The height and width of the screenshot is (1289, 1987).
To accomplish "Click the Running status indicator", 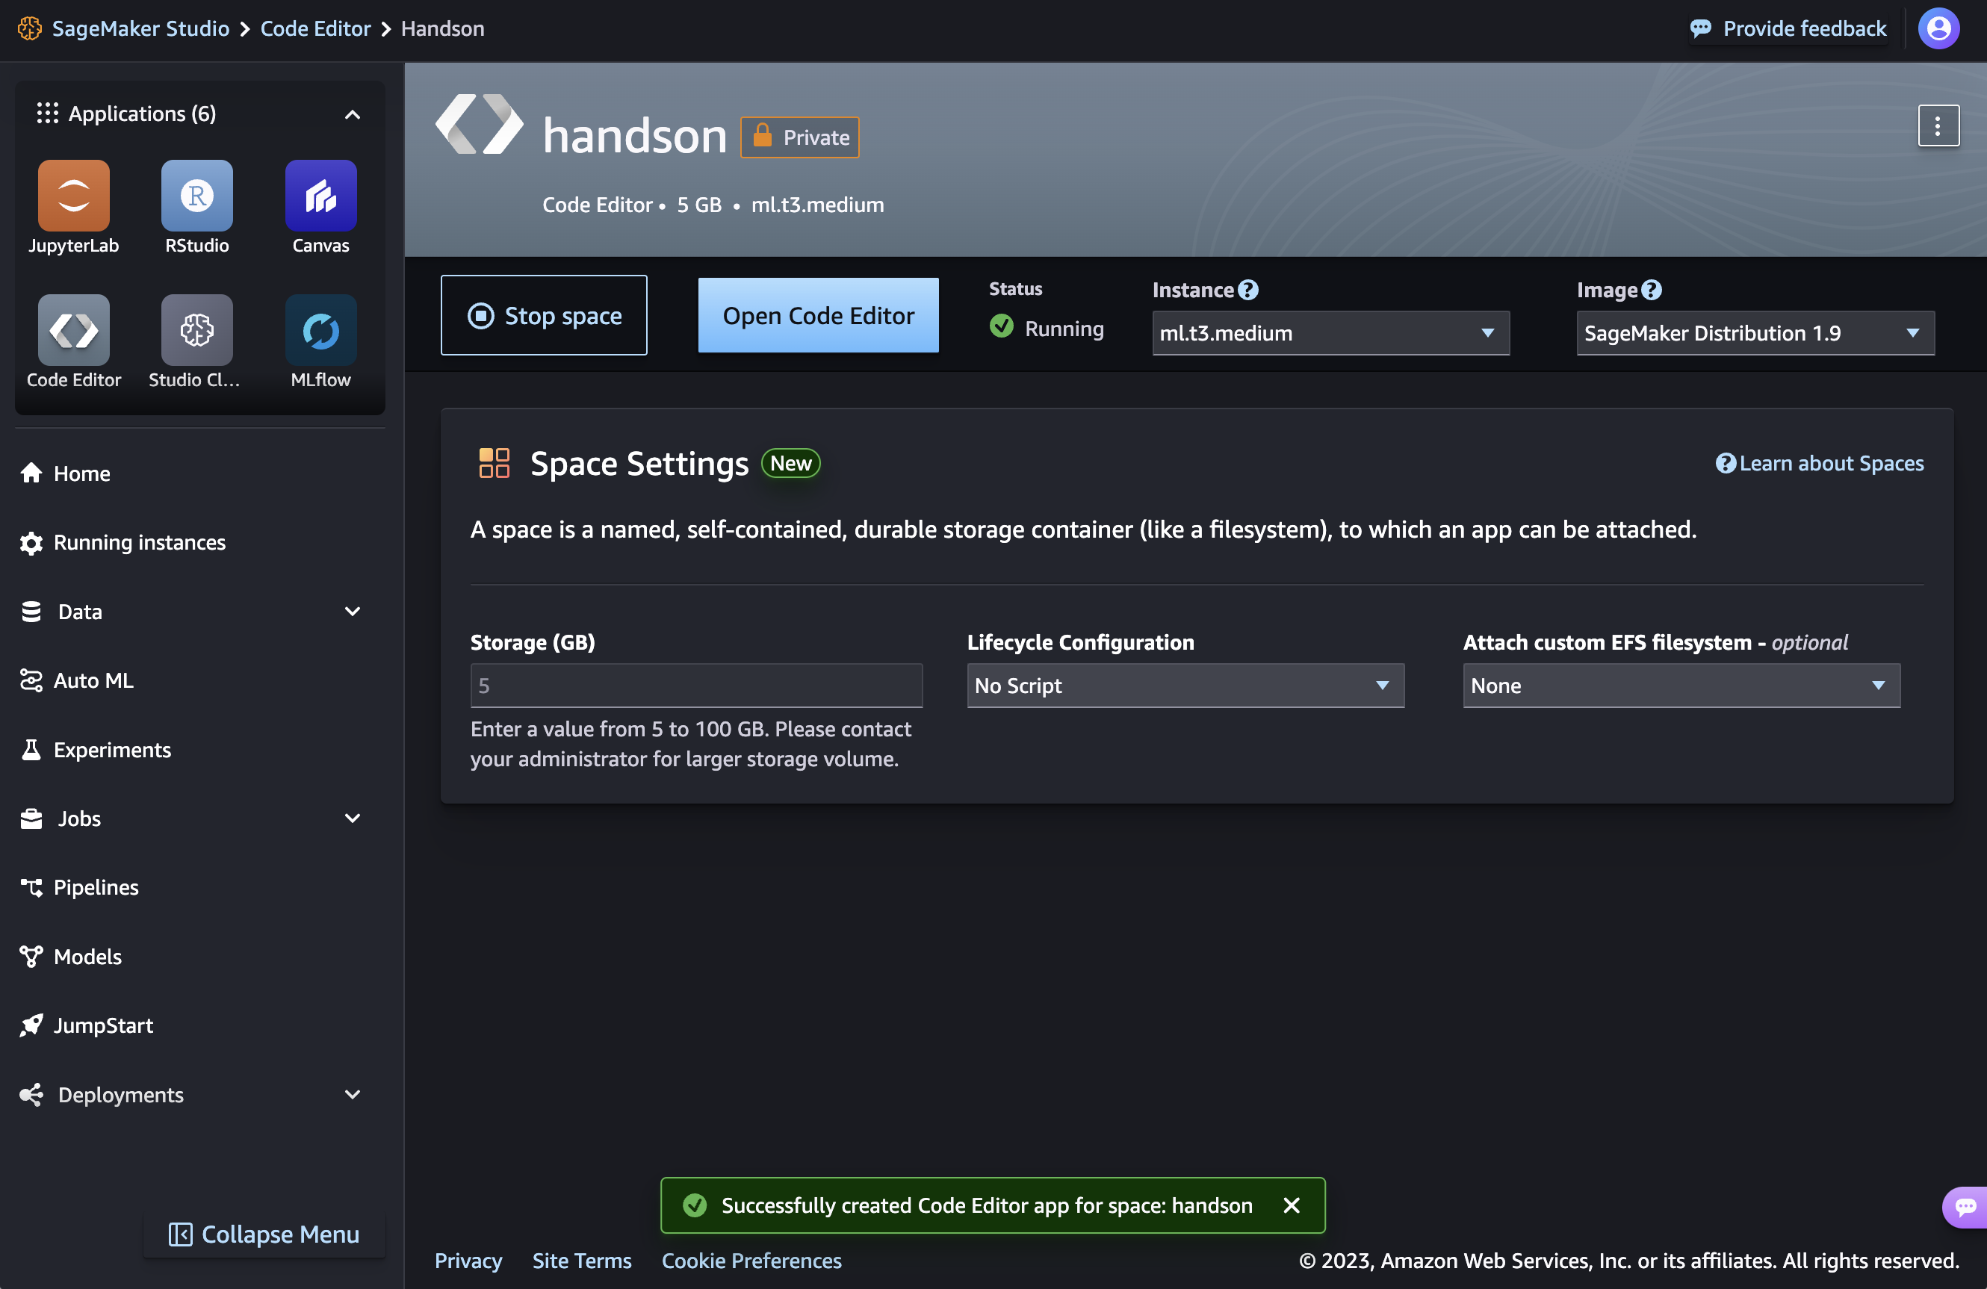I will (1046, 328).
